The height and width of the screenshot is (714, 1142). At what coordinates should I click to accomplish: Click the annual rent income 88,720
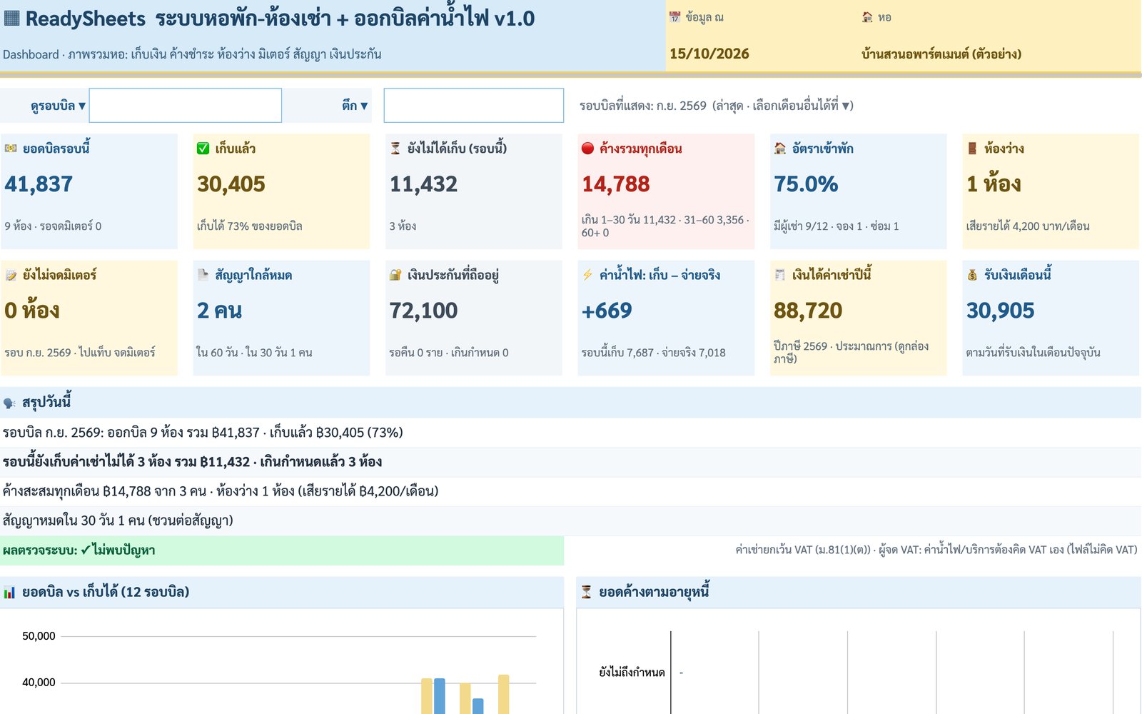808,311
